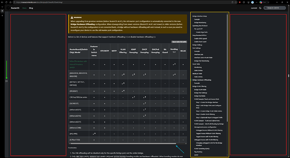This screenshot has width=290, height=158.
Task: Open the Copilot Chat button in the browser
Action: (264, 2)
